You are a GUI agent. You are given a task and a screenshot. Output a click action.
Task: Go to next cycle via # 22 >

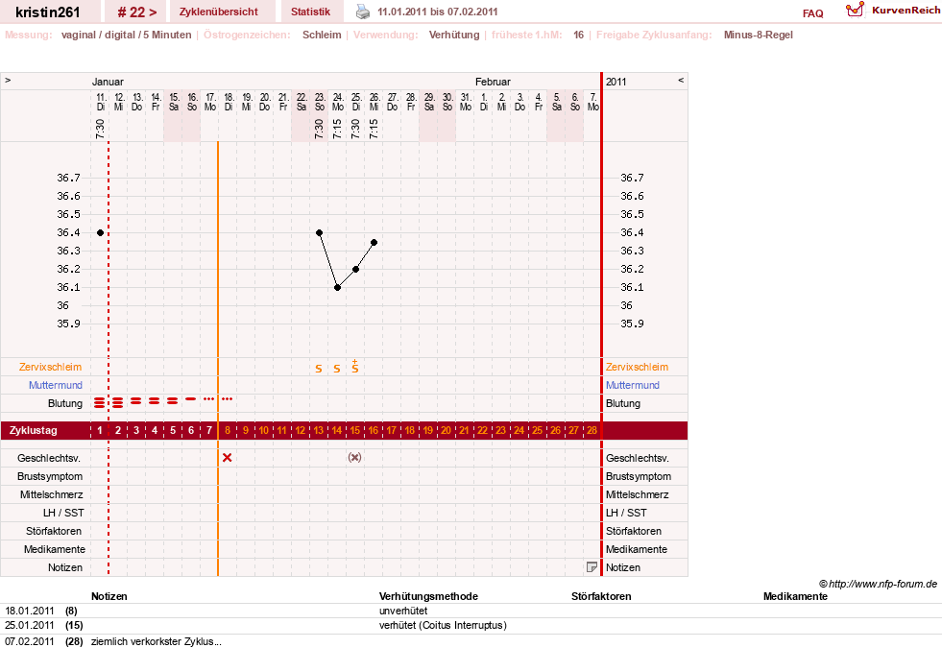click(x=137, y=12)
